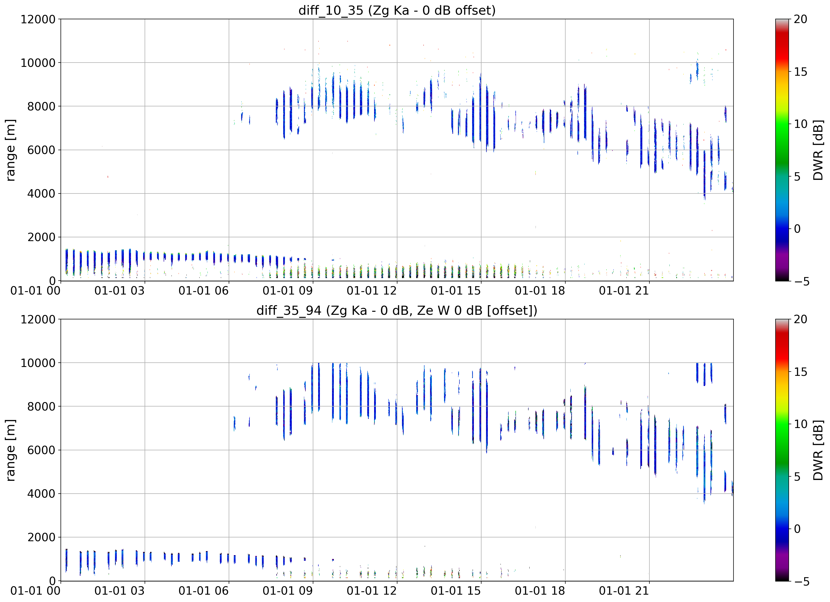
Task: Click the 10 label on top colorbar
Action: [x=800, y=124]
